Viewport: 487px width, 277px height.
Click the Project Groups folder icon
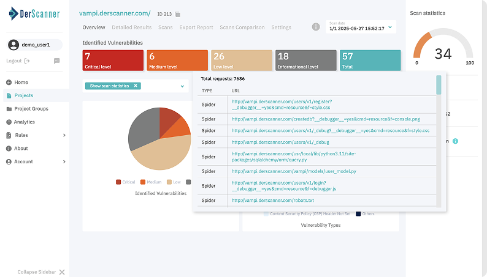click(x=9, y=109)
